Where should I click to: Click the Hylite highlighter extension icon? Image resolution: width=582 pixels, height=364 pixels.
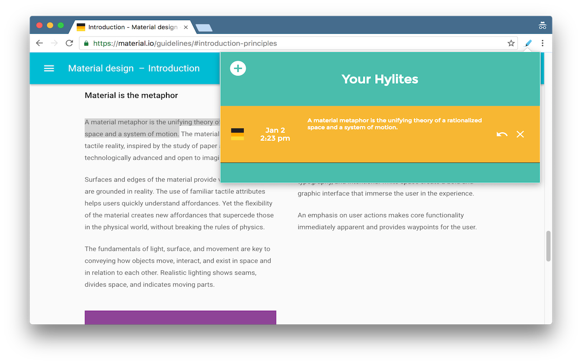tap(528, 43)
